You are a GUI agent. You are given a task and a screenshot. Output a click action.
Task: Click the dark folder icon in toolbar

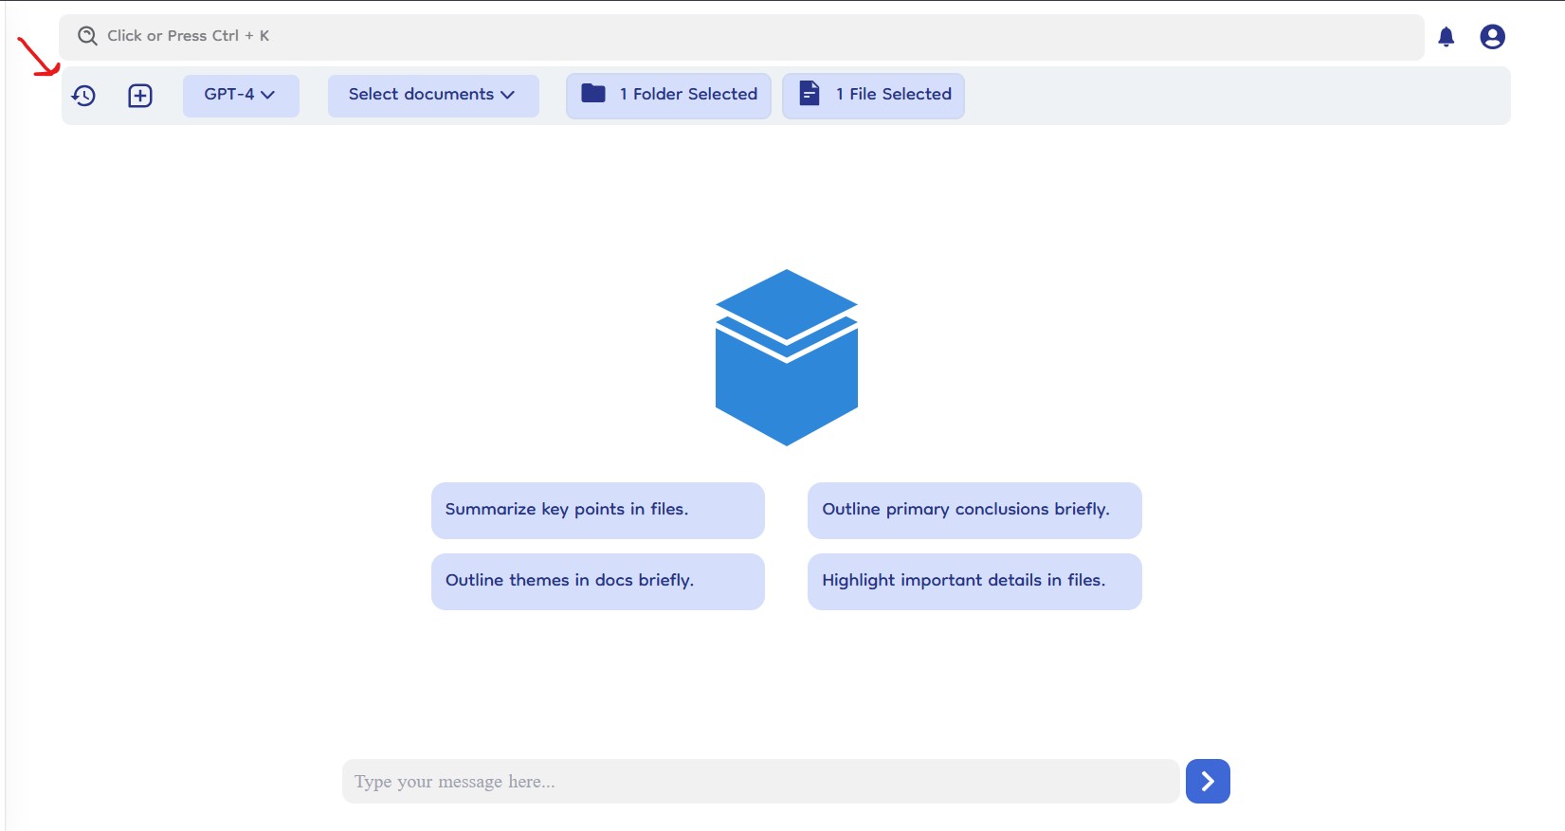593,93
